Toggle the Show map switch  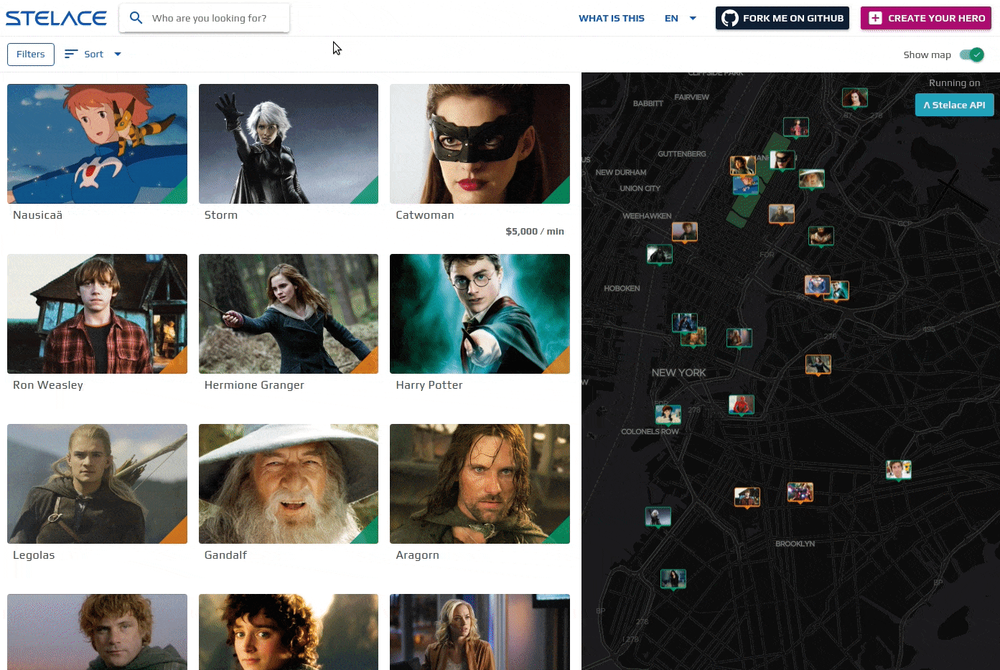pyautogui.click(x=972, y=55)
